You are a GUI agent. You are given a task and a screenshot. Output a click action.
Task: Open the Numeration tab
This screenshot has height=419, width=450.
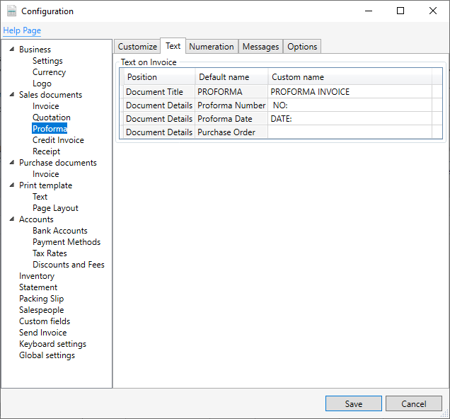pos(212,47)
